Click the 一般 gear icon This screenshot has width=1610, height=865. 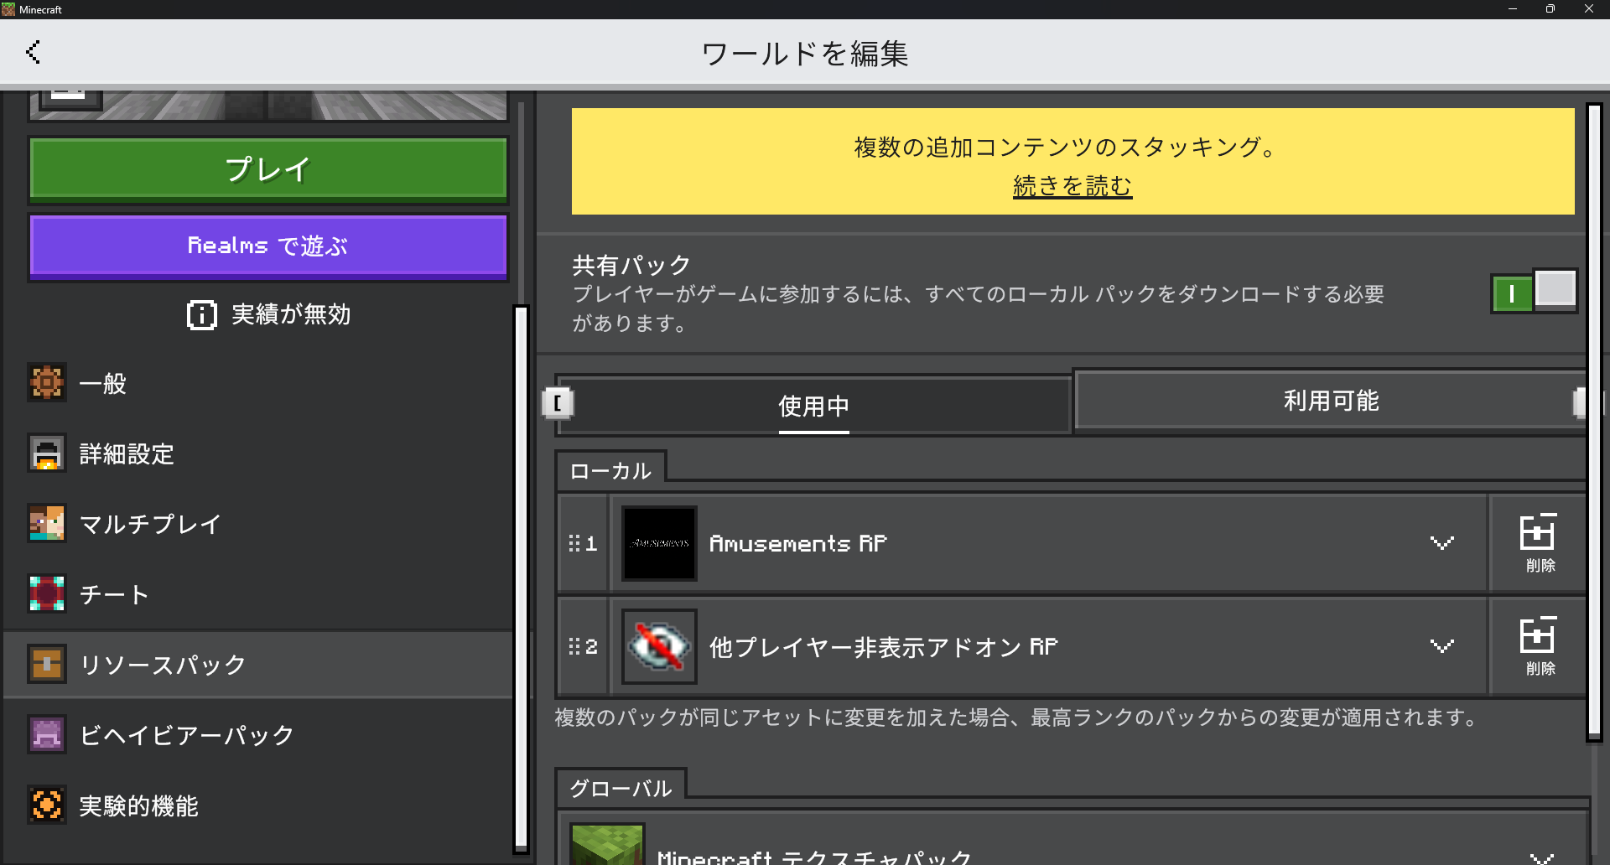[47, 383]
